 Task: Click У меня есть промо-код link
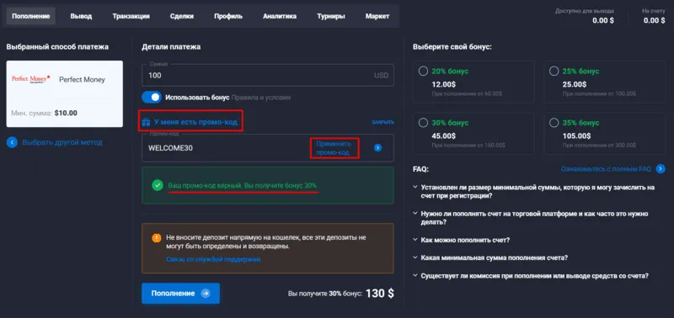pyautogui.click(x=195, y=122)
